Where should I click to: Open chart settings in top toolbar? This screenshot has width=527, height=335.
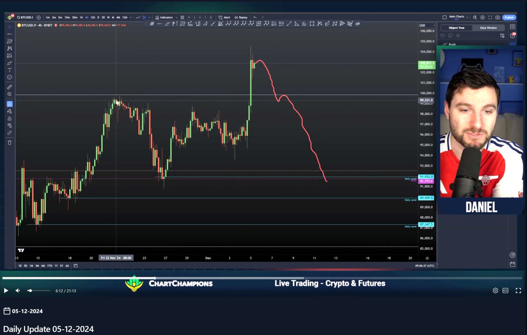tap(483, 18)
